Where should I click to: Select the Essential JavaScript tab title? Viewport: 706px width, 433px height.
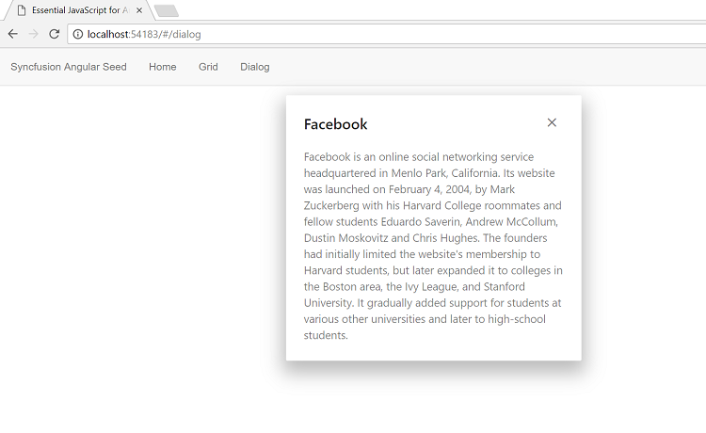(x=80, y=10)
